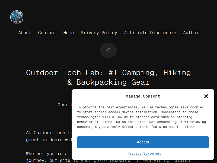Accept cookies with the blue Accept button

(143, 142)
